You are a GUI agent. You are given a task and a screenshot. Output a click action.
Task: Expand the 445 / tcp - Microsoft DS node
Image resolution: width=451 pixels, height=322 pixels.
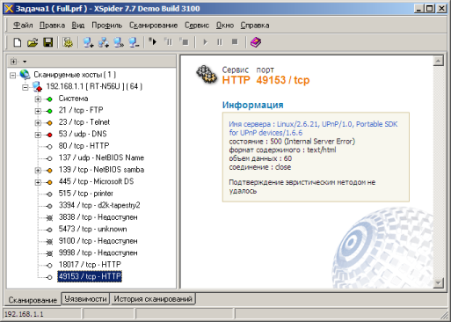(x=38, y=182)
